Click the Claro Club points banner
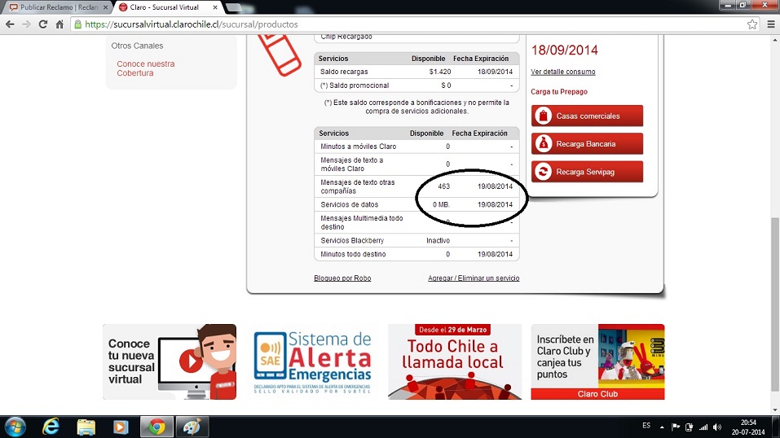780x438 pixels. (597, 362)
